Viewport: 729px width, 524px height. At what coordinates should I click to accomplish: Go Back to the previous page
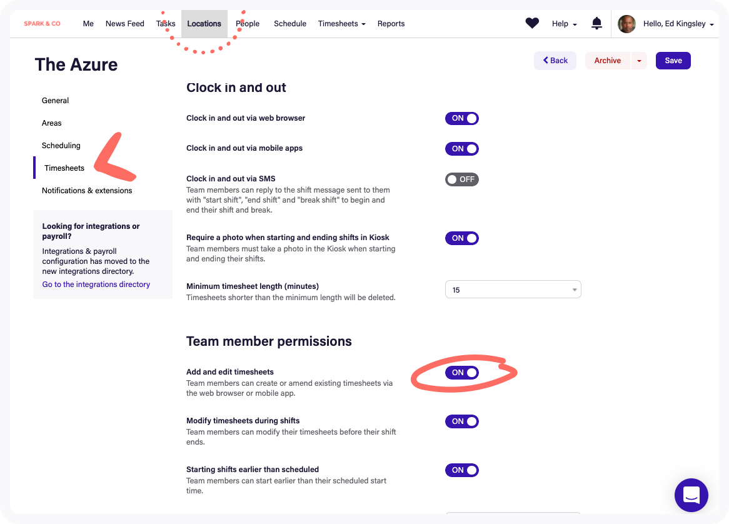click(555, 61)
